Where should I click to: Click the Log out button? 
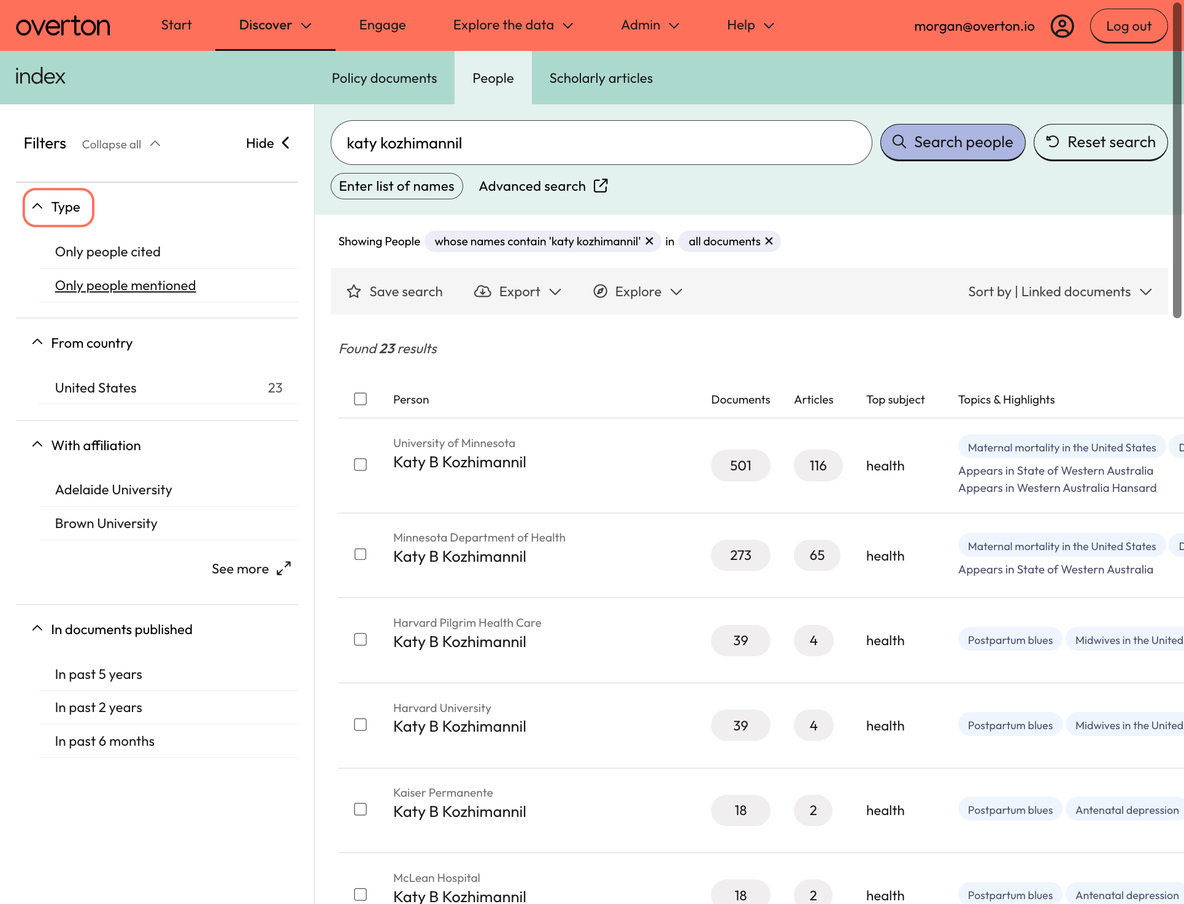(1128, 26)
